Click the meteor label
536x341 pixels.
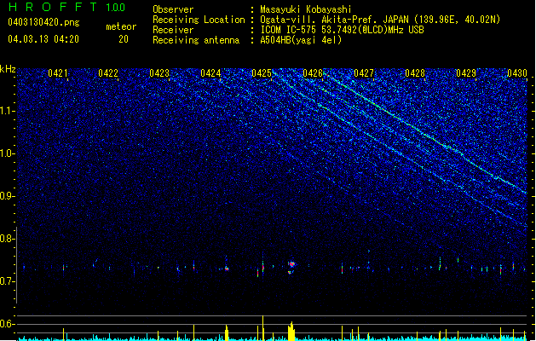[121, 26]
